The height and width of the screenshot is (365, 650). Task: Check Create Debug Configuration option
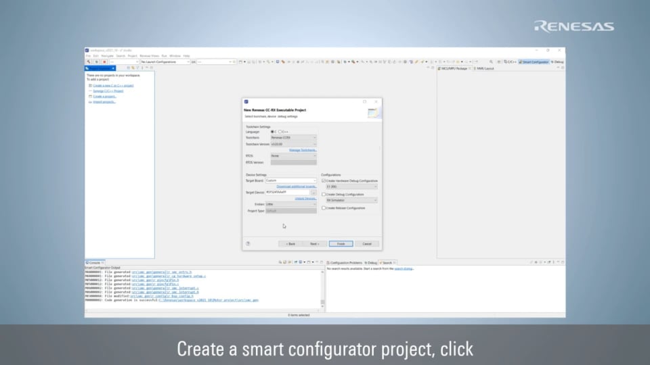click(324, 194)
